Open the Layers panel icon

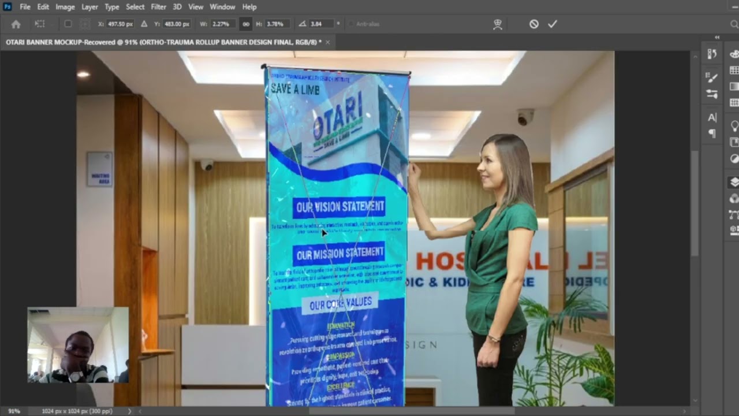click(x=734, y=182)
